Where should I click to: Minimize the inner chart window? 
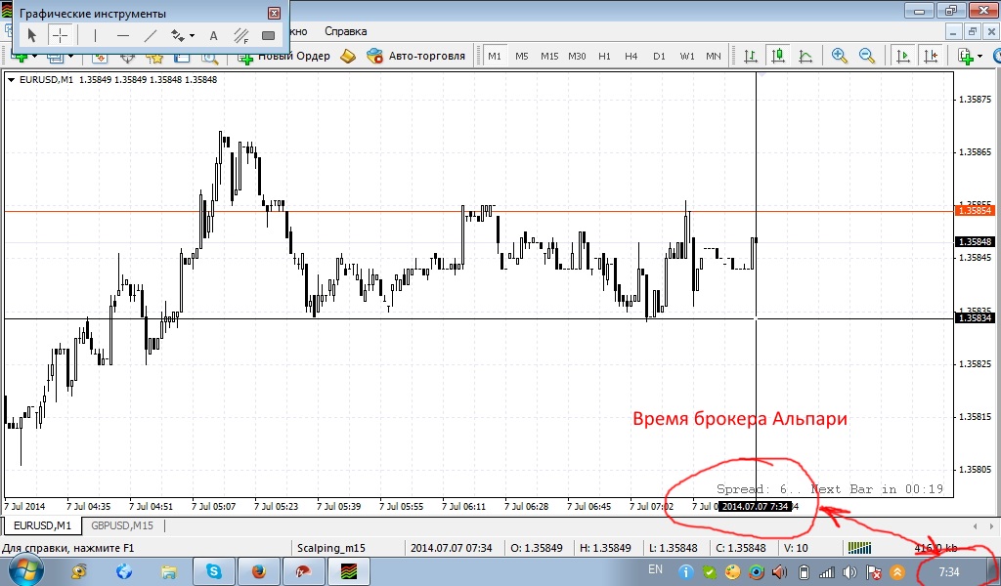(954, 31)
